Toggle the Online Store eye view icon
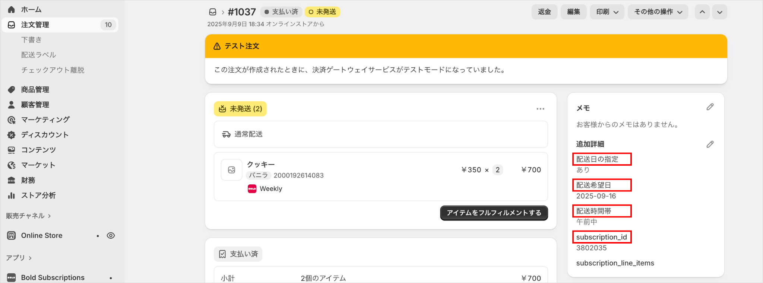The width and height of the screenshot is (763, 283). [111, 235]
